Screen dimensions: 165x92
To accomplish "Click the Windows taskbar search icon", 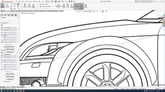I will [x=5, y=91].
